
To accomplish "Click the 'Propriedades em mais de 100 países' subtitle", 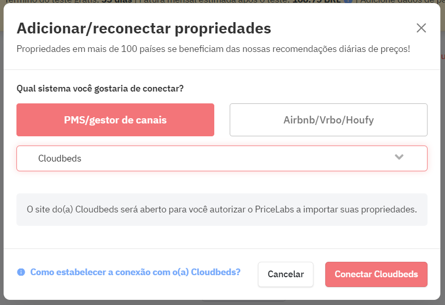I will pos(213,49).
